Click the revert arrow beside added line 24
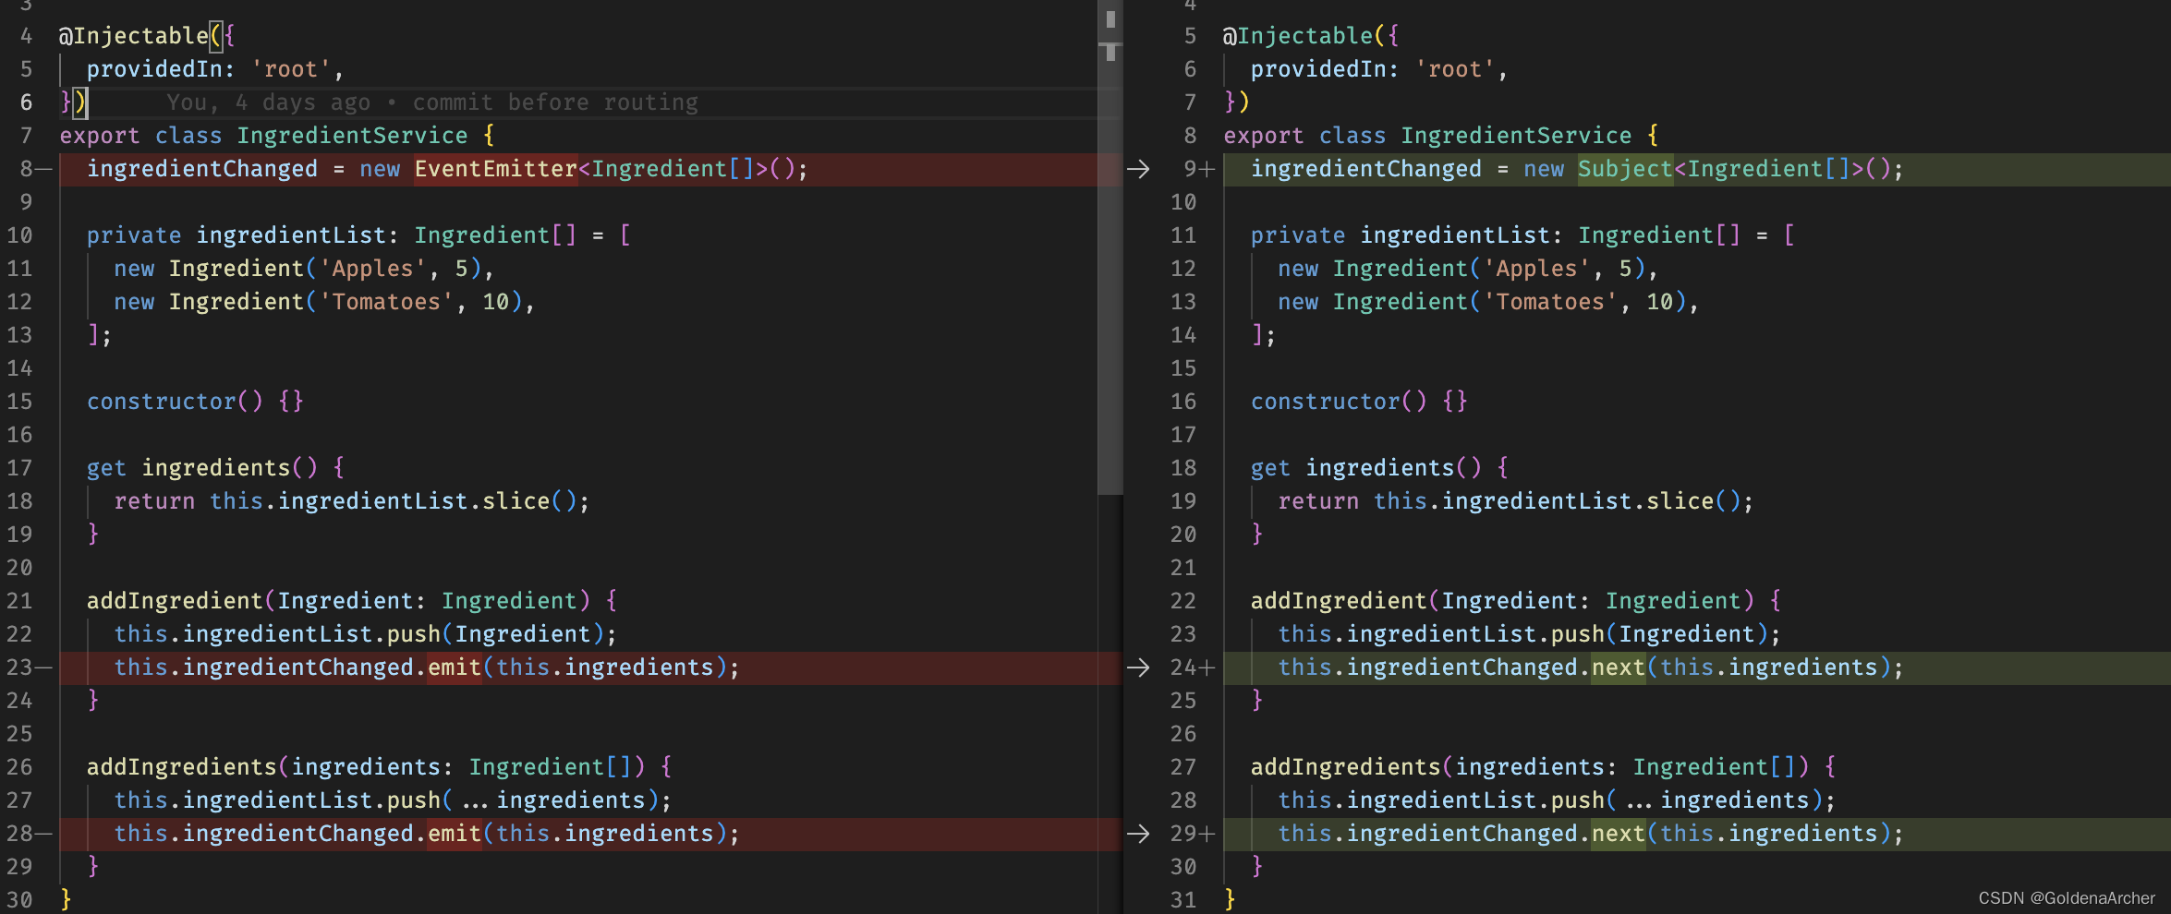The height and width of the screenshot is (914, 2171). [x=1138, y=667]
